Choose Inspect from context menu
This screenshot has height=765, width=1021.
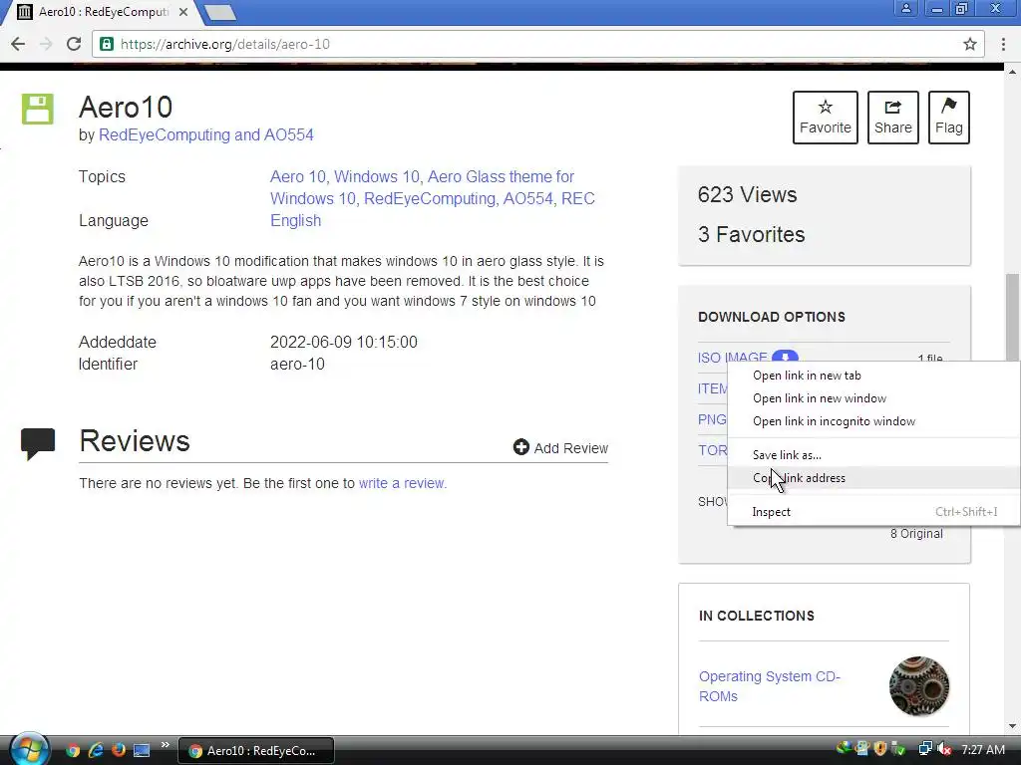(x=873, y=511)
